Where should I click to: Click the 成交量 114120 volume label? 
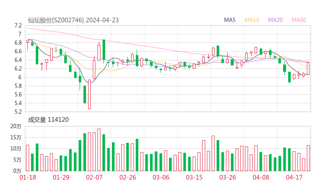tap(48, 120)
